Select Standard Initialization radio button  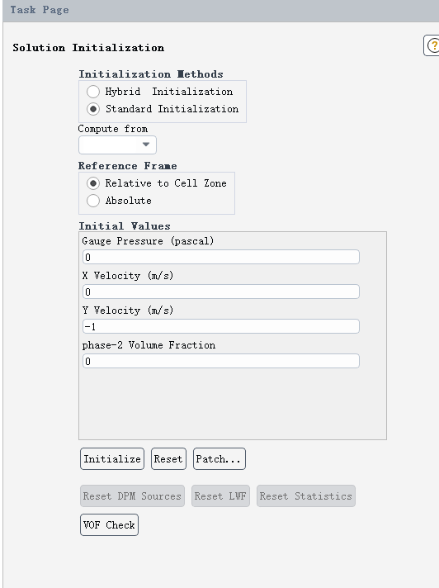tap(93, 109)
